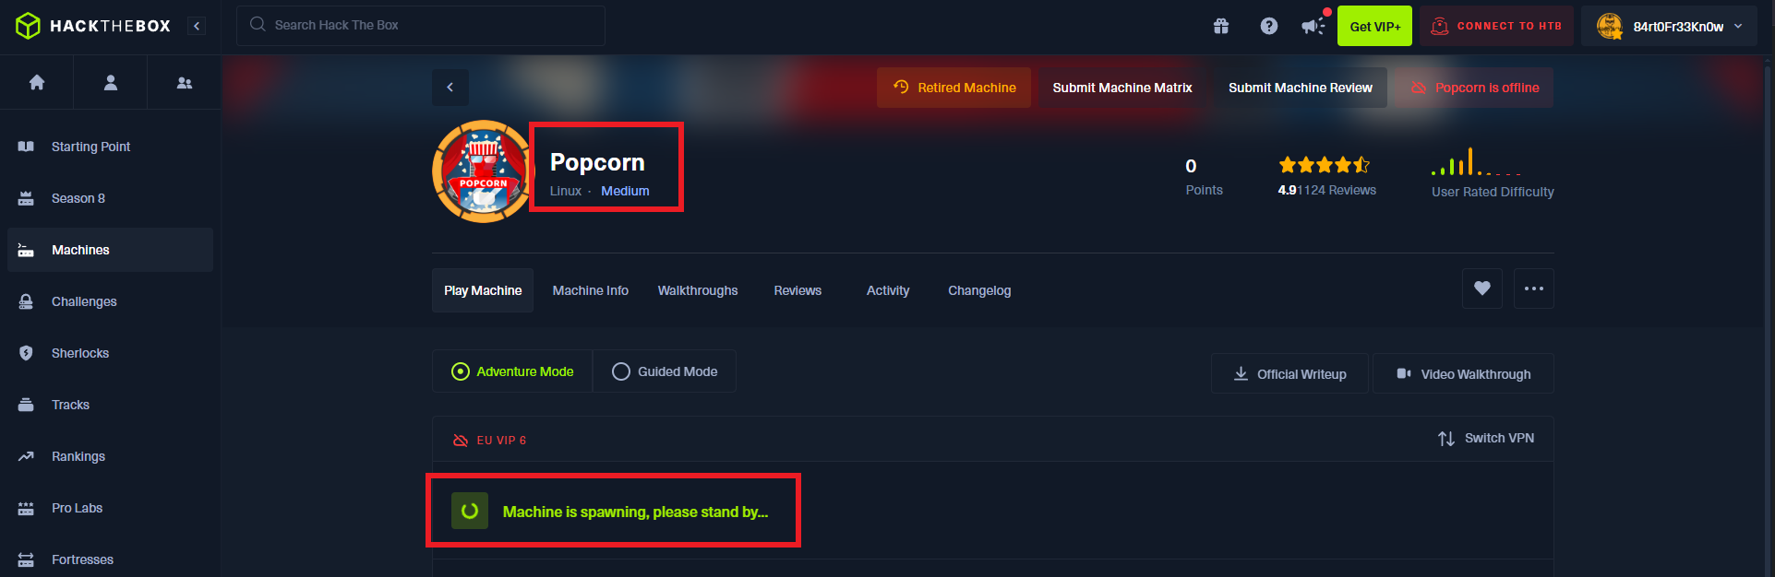Open the teams people icon tab

pyautogui.click(x=185, y=82)
